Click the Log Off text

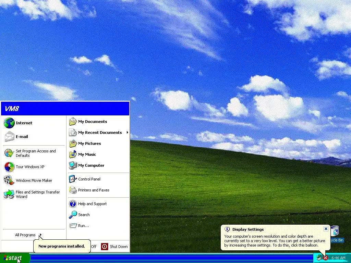[x=94, y=247]
